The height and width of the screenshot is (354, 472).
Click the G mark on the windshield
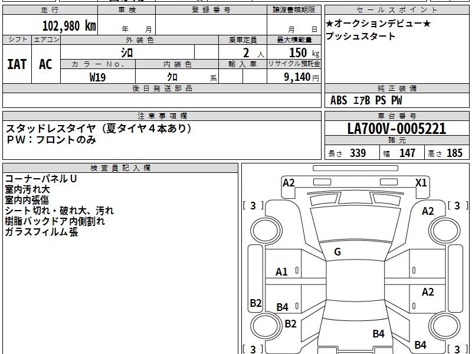click(x=337, y=252)
